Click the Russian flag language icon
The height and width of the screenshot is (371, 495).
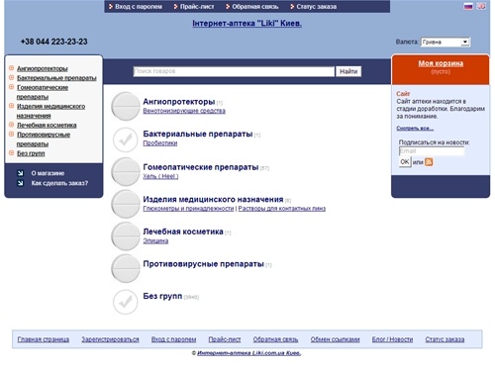[x=468, y=6]
